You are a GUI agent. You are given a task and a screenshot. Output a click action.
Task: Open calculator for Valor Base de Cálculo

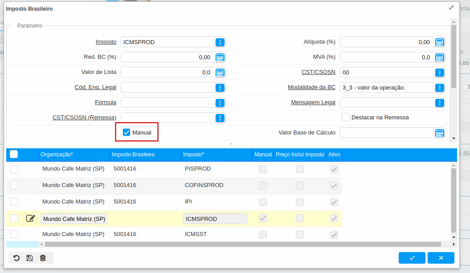(439, 133)
